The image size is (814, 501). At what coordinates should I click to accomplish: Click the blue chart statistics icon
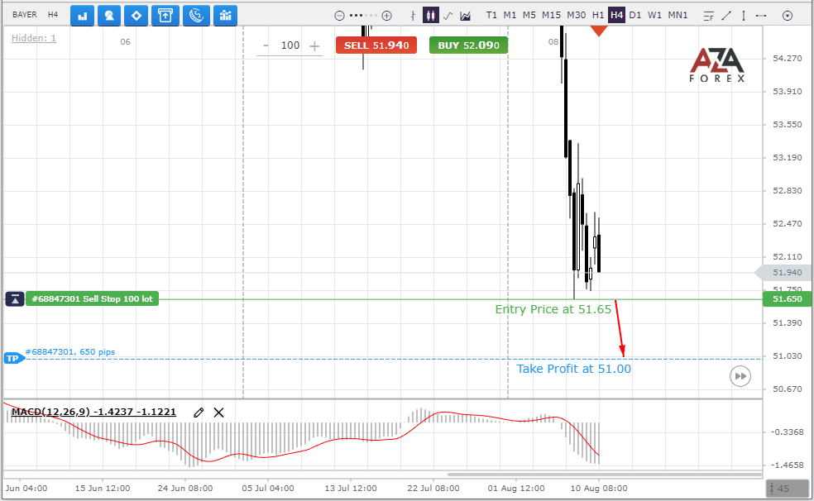pos(225,16)
